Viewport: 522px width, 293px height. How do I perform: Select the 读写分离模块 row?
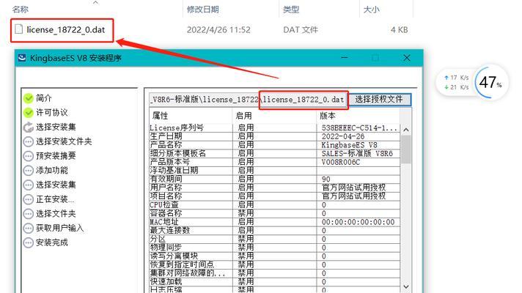click(274, 256)
